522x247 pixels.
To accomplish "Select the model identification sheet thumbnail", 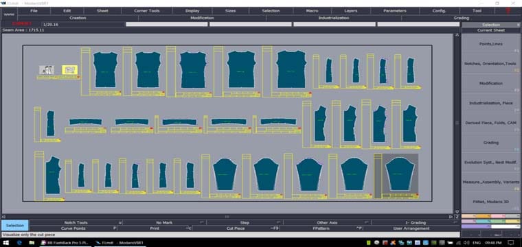I will tap(47, 70).
